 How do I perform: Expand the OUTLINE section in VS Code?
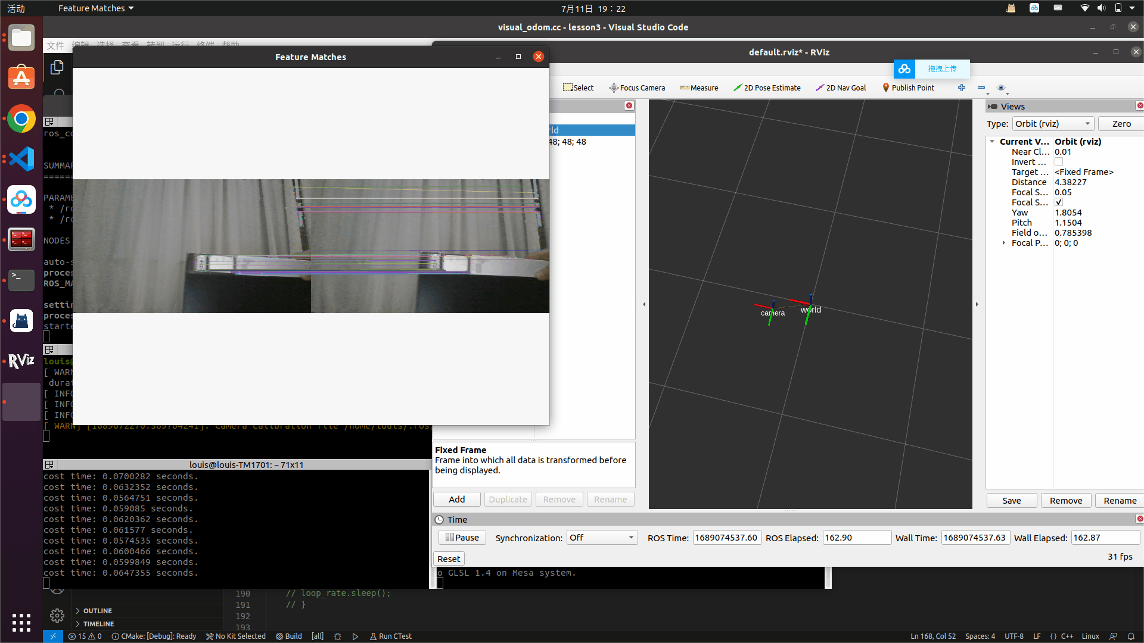tap(97, 611)
